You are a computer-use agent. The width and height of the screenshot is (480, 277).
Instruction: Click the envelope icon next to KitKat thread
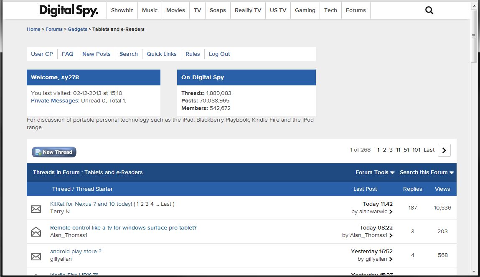36,208
